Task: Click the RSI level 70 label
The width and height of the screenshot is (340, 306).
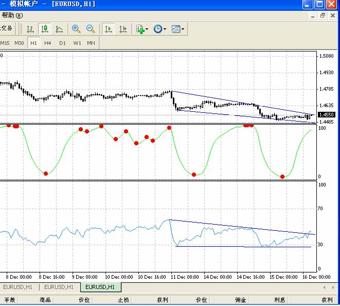Action: pyautogui.click(x=320, y=209)
